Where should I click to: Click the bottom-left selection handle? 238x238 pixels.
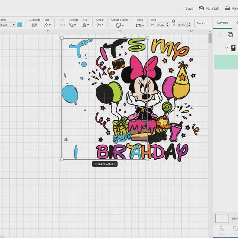tap(62, 159)
